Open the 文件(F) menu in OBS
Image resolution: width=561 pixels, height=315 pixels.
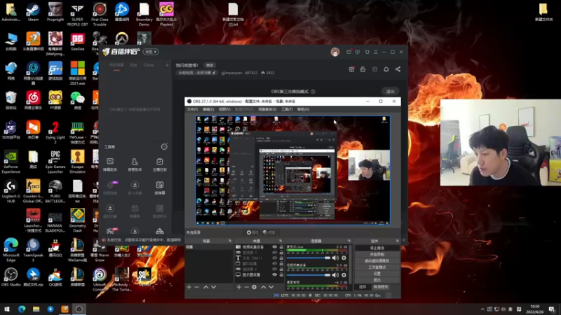coord(192,109)
